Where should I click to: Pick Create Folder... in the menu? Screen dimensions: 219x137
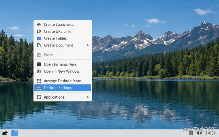pyautogui.click(x=63, y=38)
